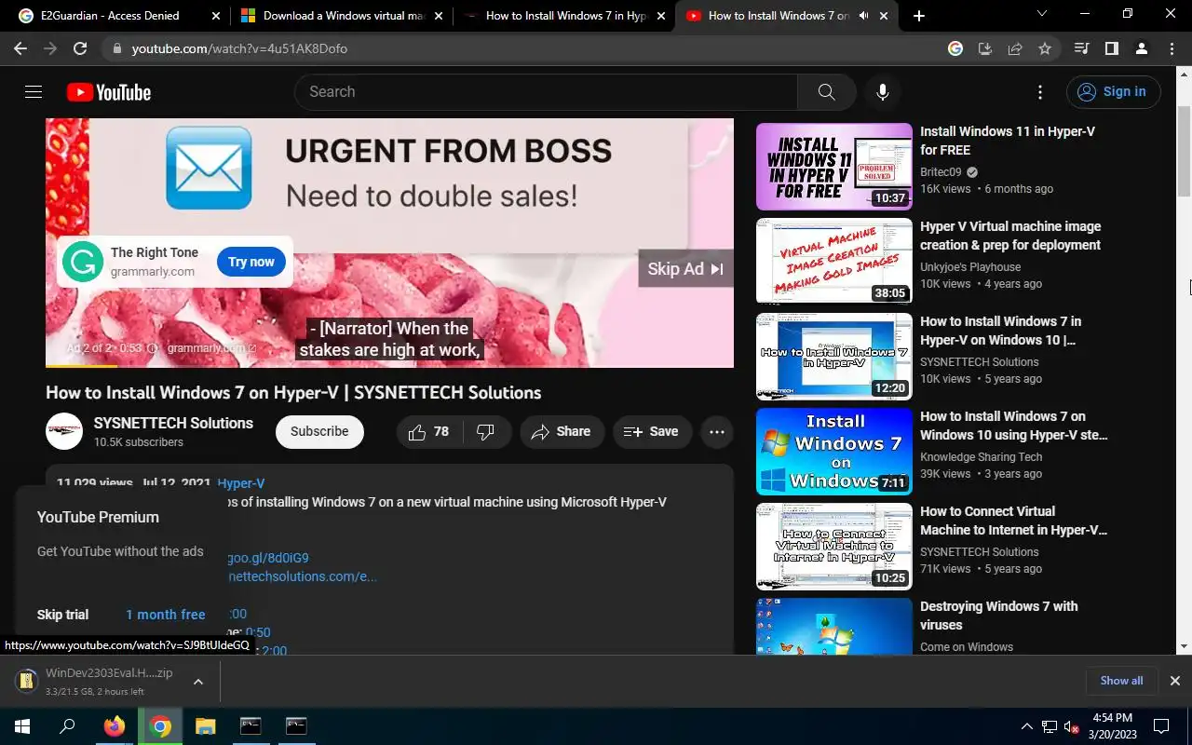Skip the Grammarly ad
Screen dimensions: 1192x745
pyautogui.click(x=685, y=269)
